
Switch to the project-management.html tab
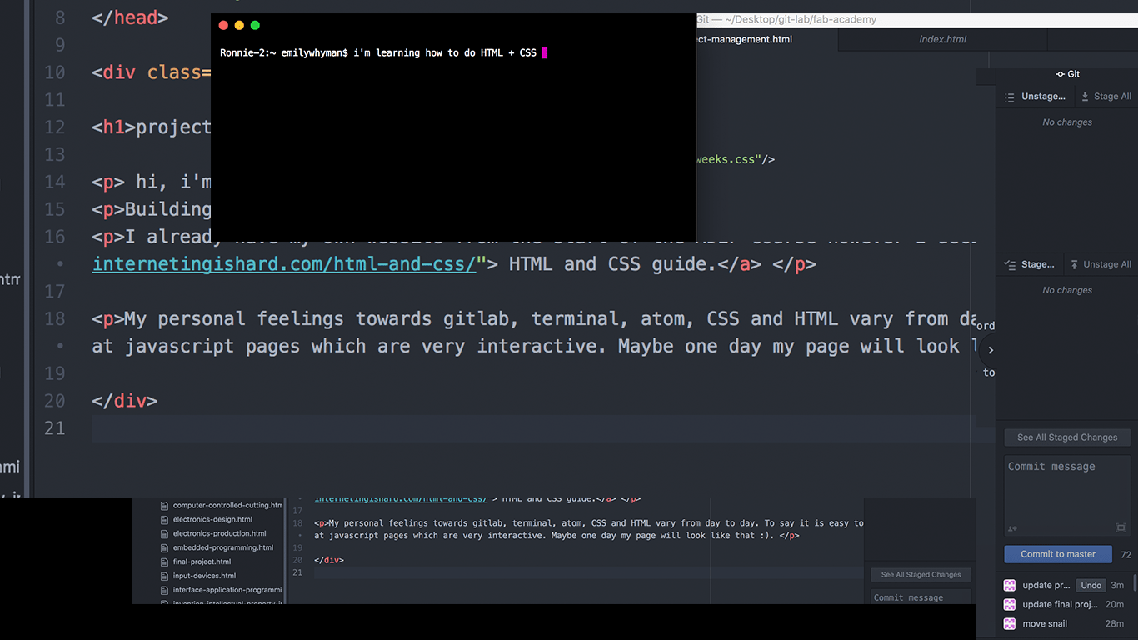pos(743,39)
